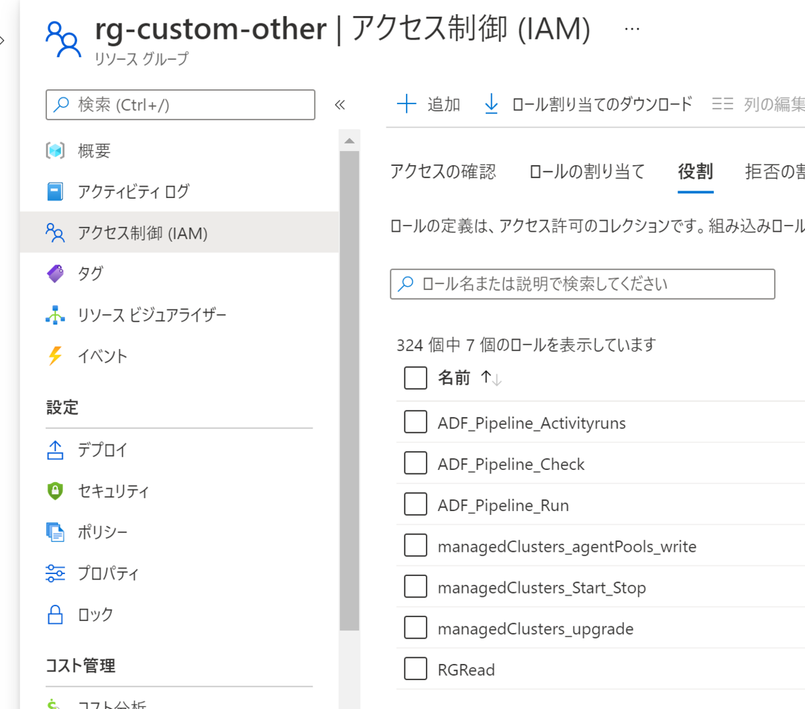Click the lightning bolt イベント icon
Image resolution: width=805 pixels, height=709 pixels.
(x=55, y=356)
